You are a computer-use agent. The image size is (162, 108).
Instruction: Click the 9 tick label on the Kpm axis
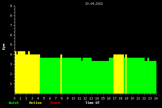[x=11, y=6]
